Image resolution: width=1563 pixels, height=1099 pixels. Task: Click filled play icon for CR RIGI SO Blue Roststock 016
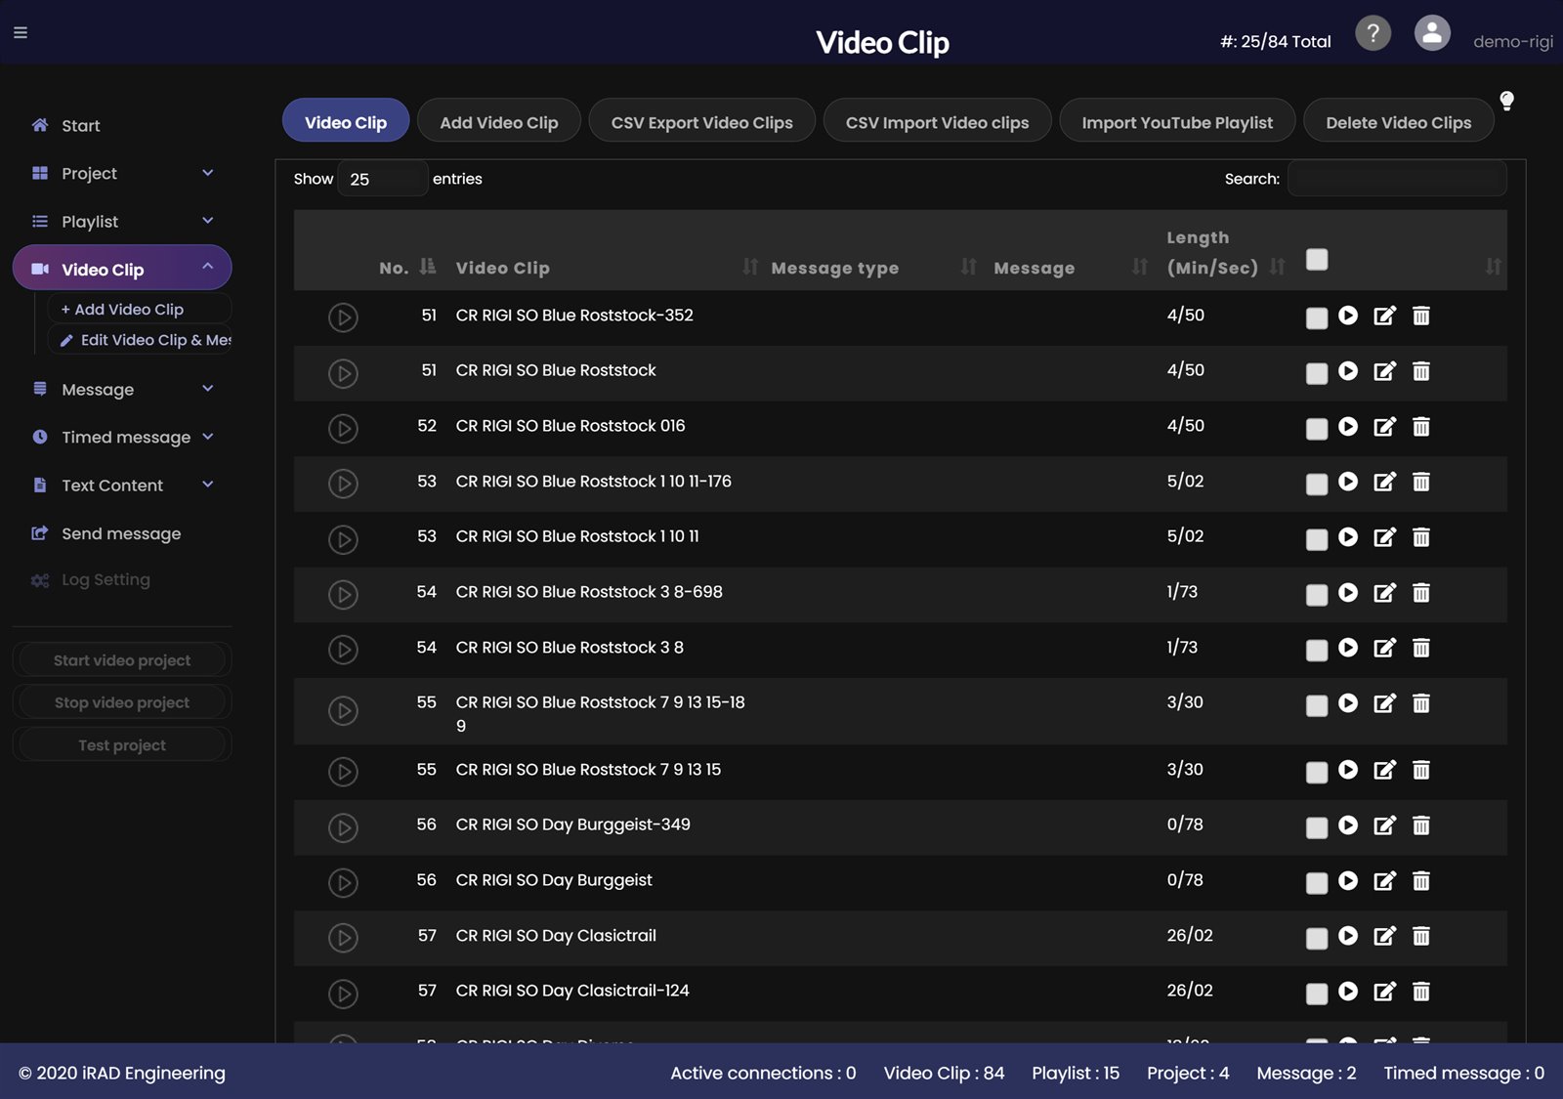(1348, 426)
